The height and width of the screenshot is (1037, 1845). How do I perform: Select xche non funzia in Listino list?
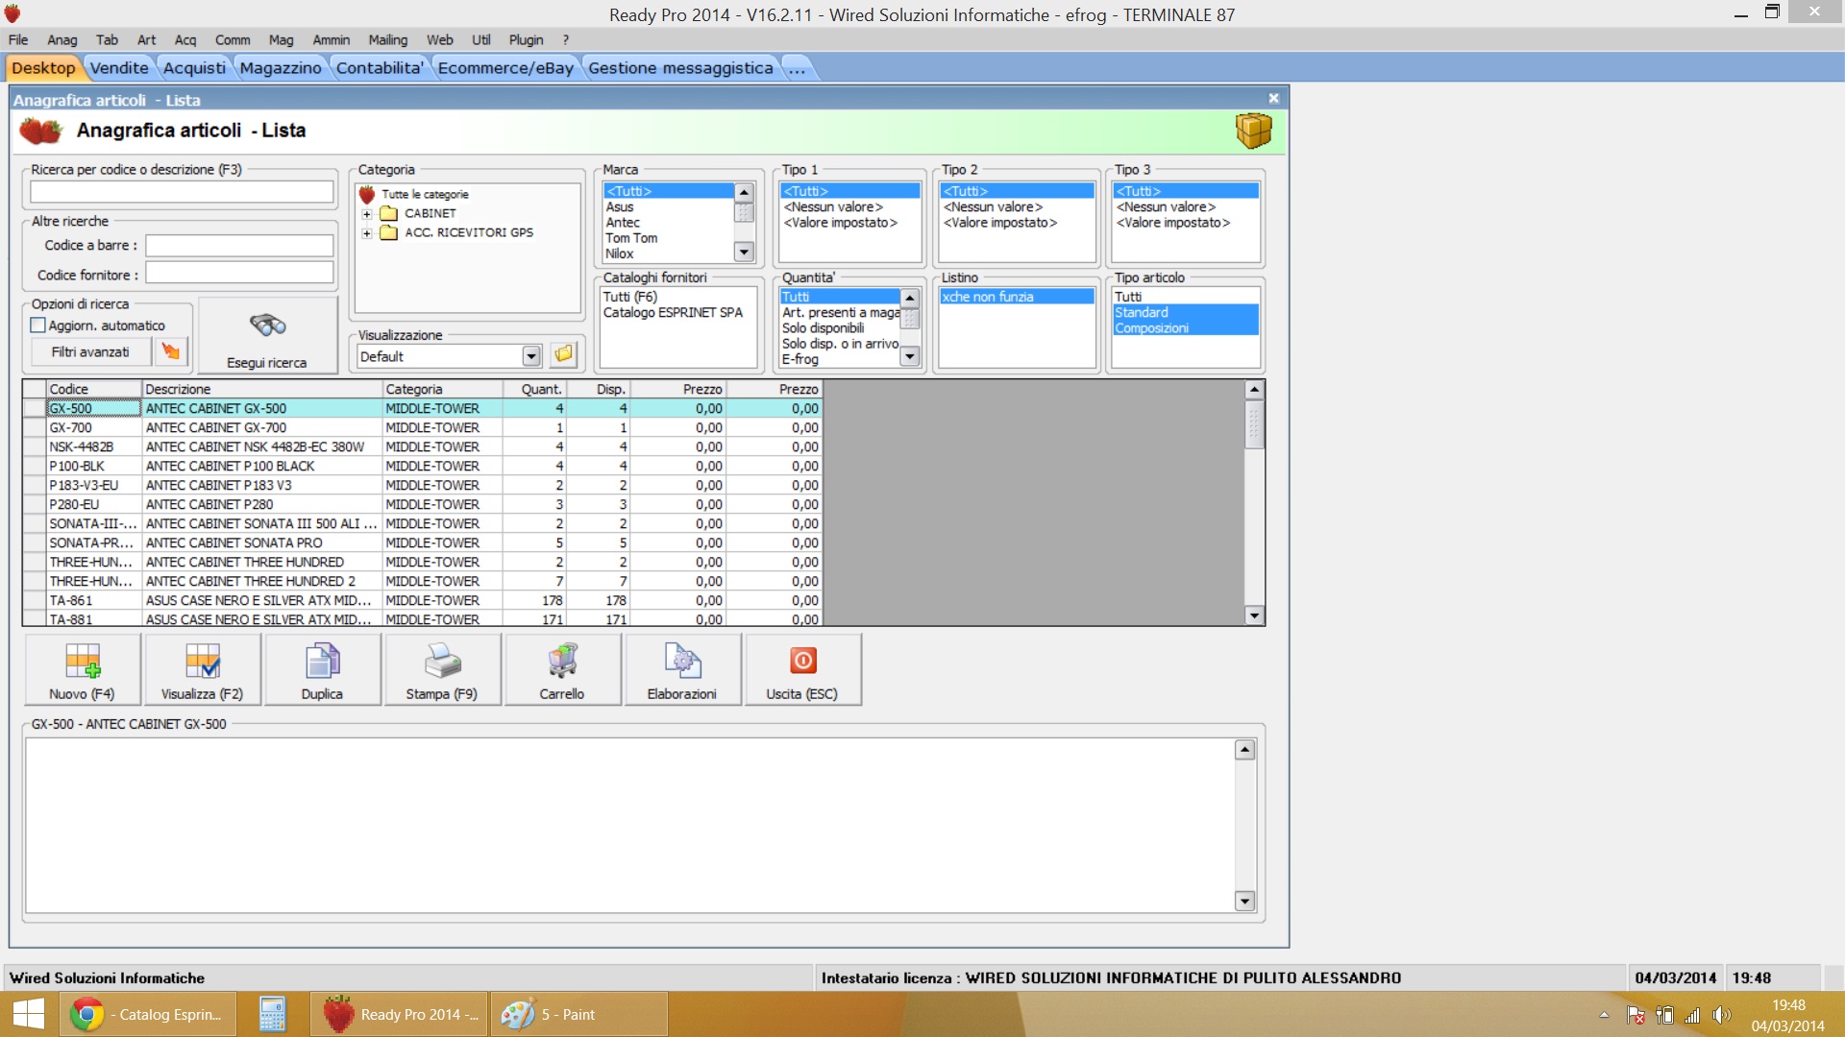(x=1016, y=298)
